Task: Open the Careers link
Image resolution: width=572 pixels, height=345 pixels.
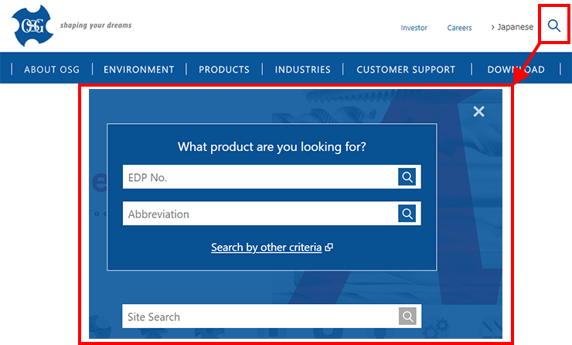Action: 459,28
